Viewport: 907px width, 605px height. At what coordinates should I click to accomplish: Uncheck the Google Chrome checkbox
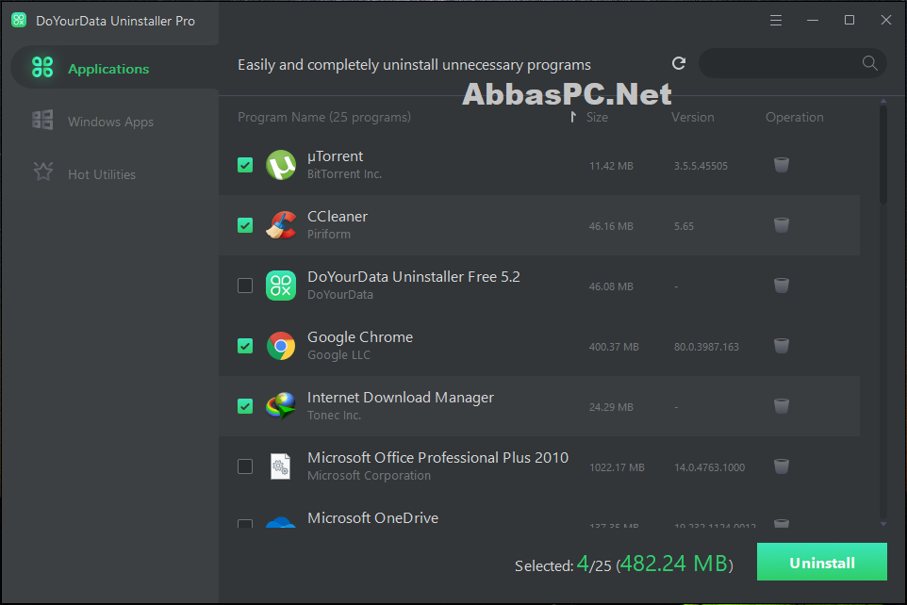245,346
